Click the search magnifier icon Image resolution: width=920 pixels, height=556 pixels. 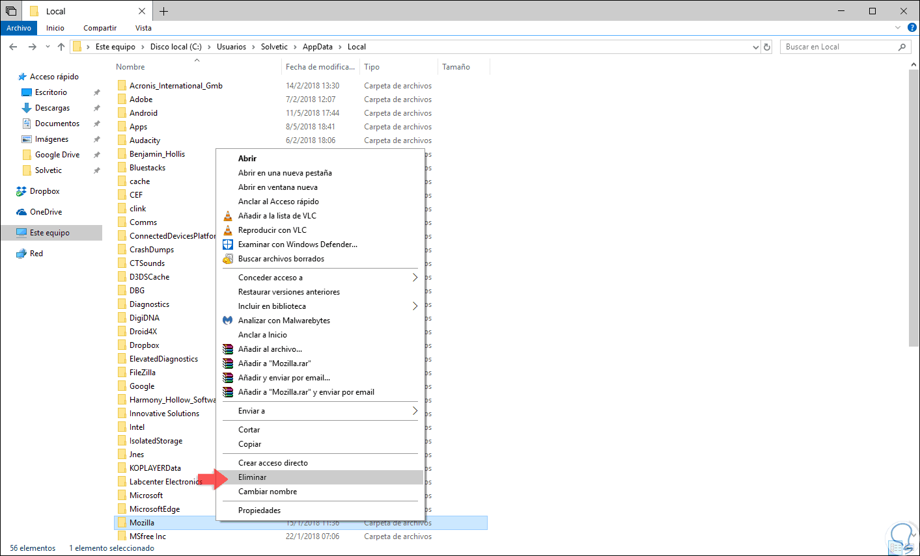[x=902, y=47]
